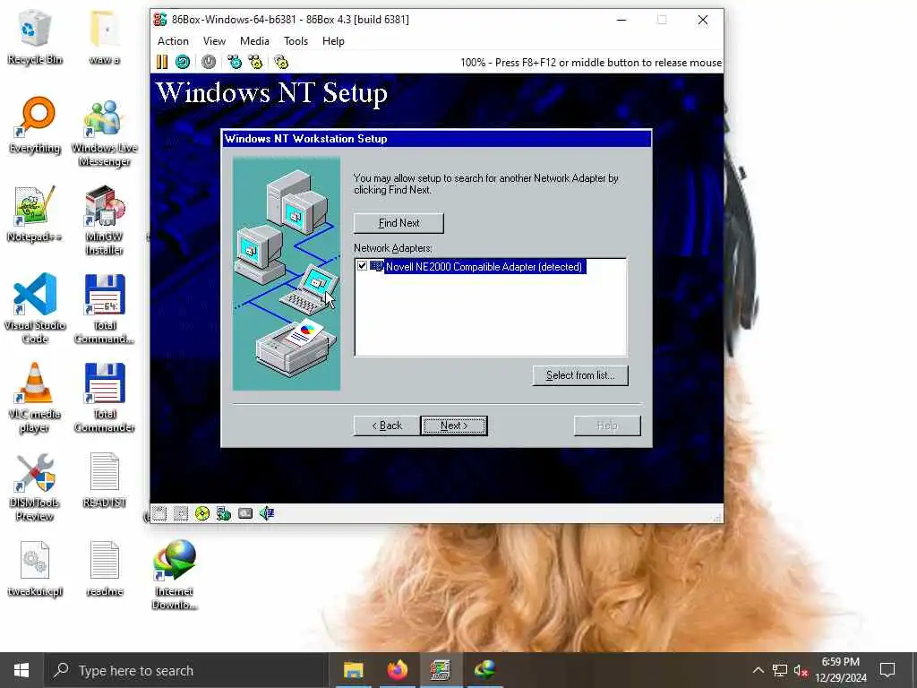Open notification center icon
The height and width of the screenshot is (688, 917).
point(887,670)
